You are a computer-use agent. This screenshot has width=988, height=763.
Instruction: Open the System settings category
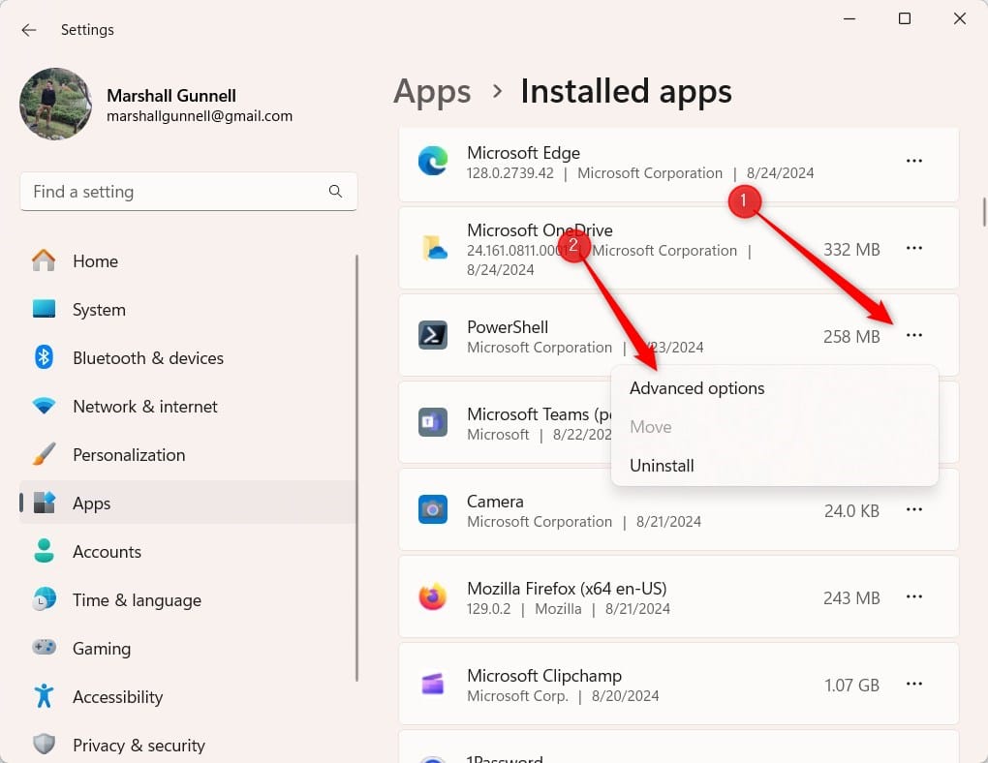pos(99,309)
